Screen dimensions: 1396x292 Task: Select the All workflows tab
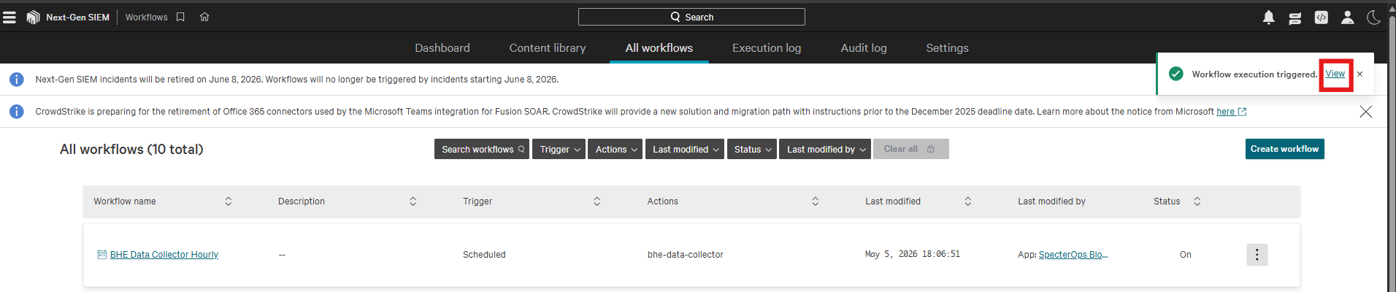pyautogui.click(x=659, y=48)
